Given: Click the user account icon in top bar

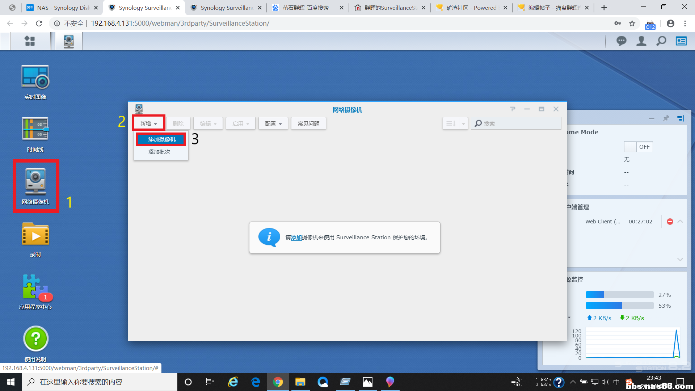Looking at the screenshot, I should click(641, 41).
